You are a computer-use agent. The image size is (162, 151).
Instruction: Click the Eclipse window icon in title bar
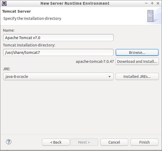click(x=4, y=3)
